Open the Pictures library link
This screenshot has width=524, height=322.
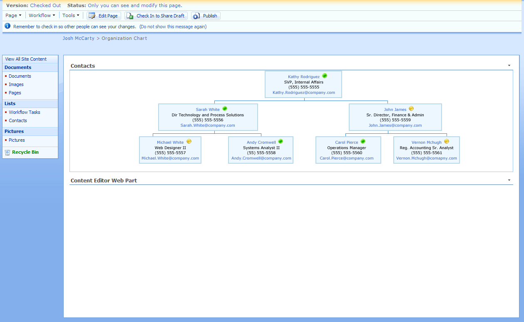click(x=17, y=140)
